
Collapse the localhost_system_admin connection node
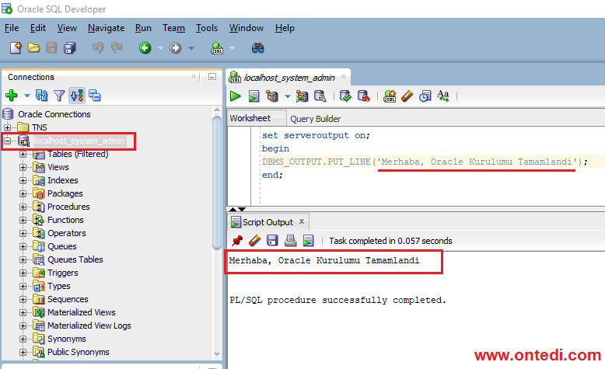(7, 141)
